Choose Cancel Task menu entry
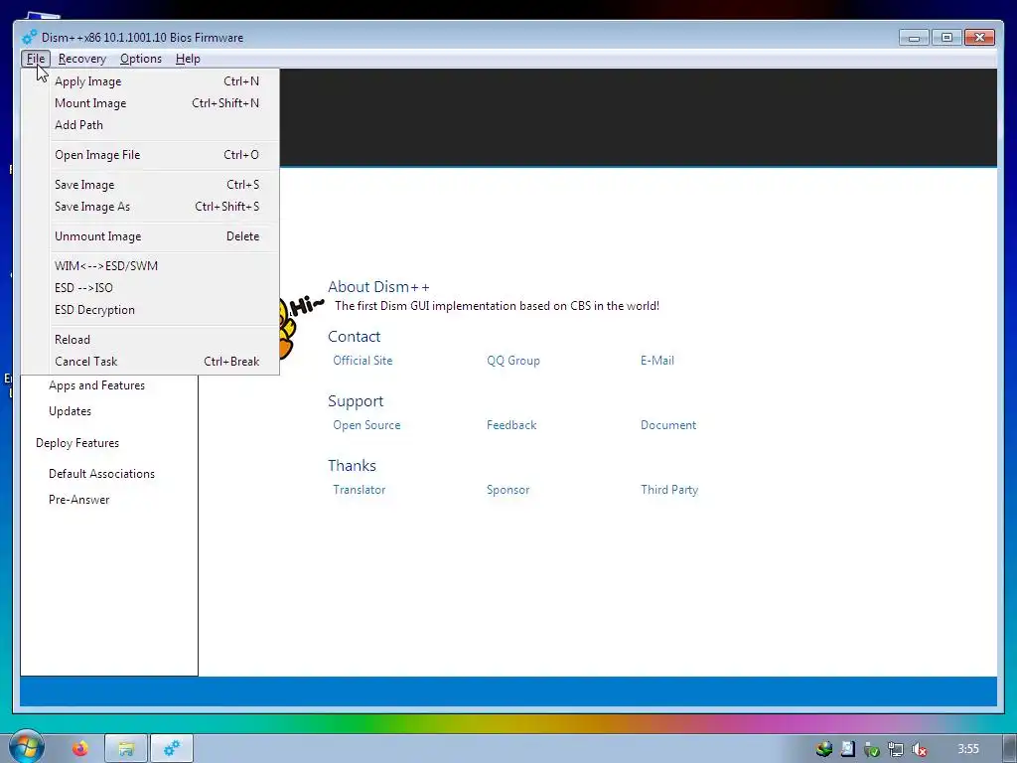 (x=156, y=362)
